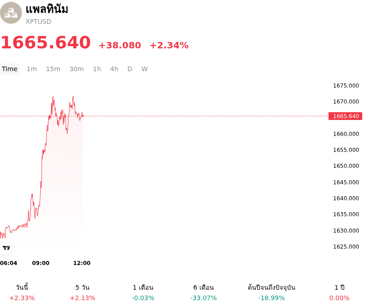Select the 5-day +2.13% range
The width and height of the screenshot is (365, 307).
pos(83,292)
